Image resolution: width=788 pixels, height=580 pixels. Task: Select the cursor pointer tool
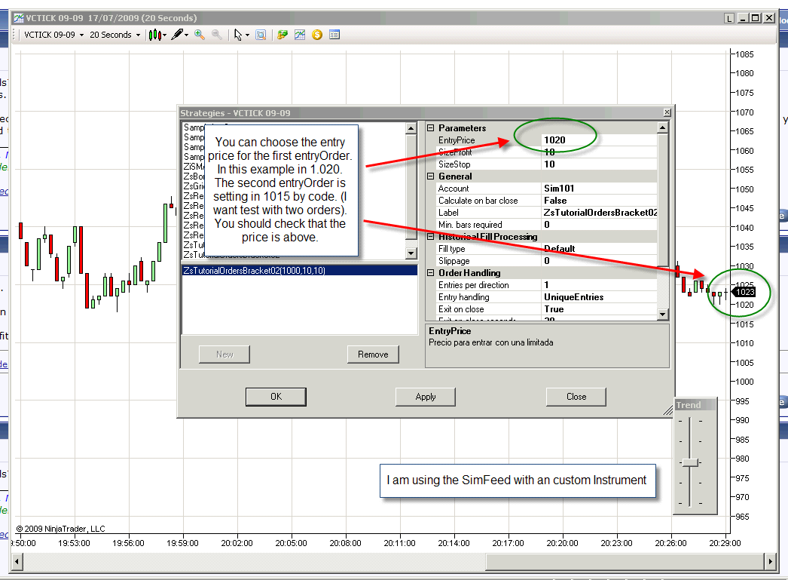click(238, 35)
